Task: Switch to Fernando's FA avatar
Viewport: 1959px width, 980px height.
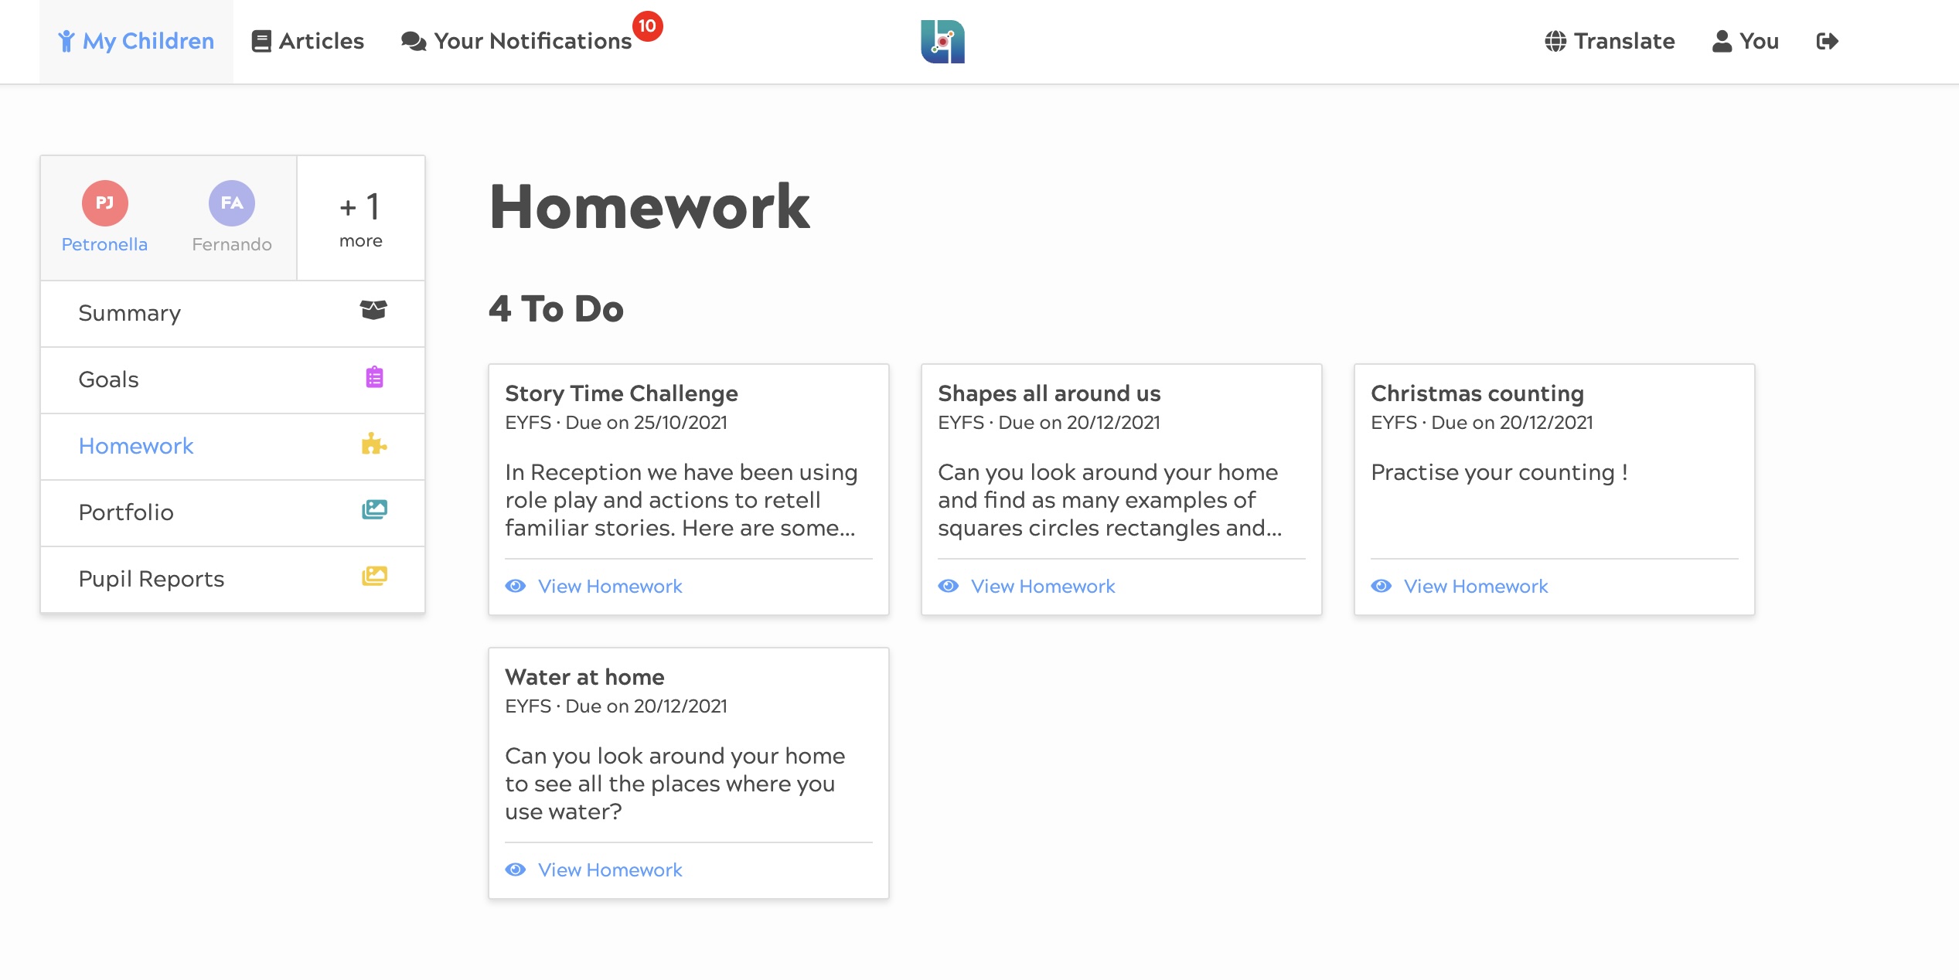Action: 231,203
